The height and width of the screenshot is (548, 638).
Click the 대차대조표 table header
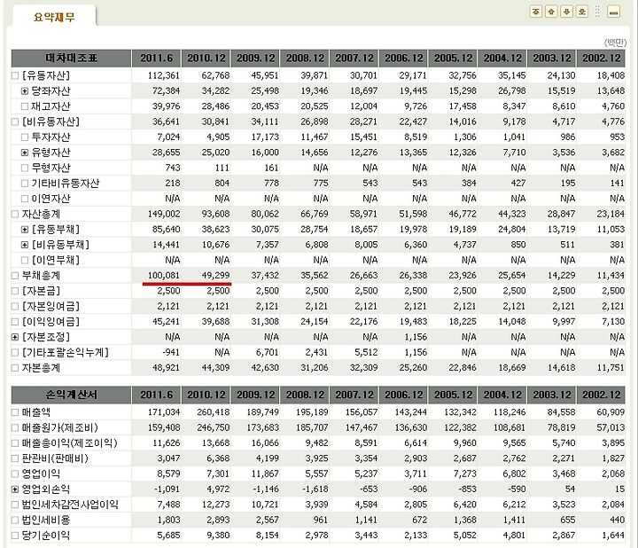coord(71,59)
